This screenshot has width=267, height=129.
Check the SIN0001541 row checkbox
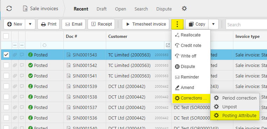point(6,76)
